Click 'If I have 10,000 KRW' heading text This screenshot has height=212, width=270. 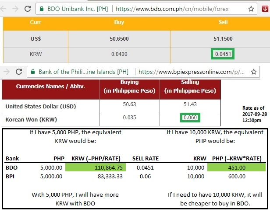(215, 137)
